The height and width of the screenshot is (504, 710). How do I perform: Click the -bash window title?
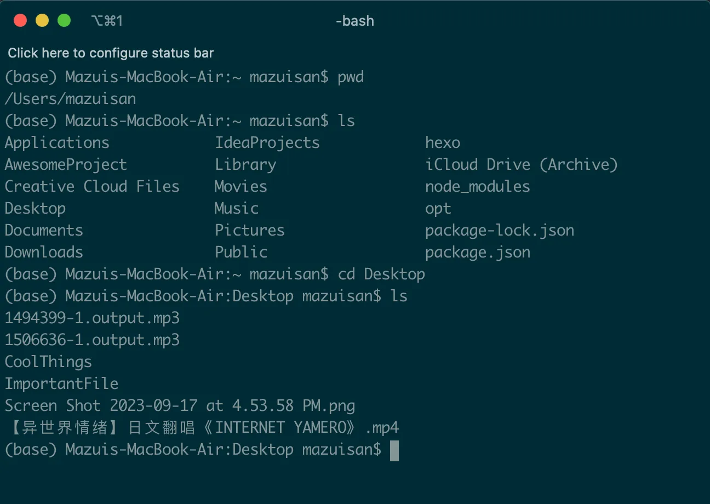coord(355,21)
